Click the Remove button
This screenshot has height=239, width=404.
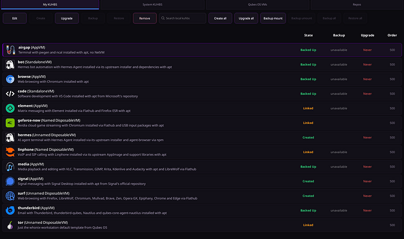(145, 18)
